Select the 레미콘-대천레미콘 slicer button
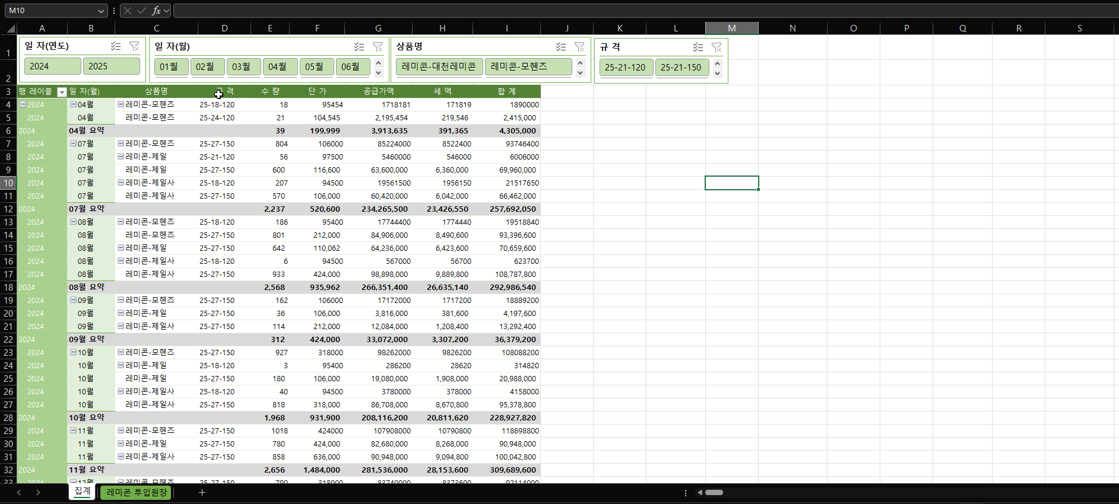The height and width of the screenshot is (504, 1119). point(439,67)
